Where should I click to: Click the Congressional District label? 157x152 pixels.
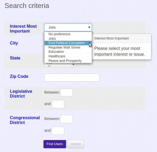[25, 120]
